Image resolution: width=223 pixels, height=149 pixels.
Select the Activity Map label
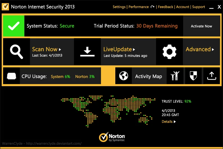[x=148, y=76]
